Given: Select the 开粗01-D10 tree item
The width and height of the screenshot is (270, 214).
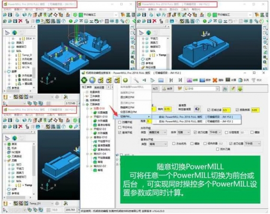Looking at the screenshot, I should 100,117.
